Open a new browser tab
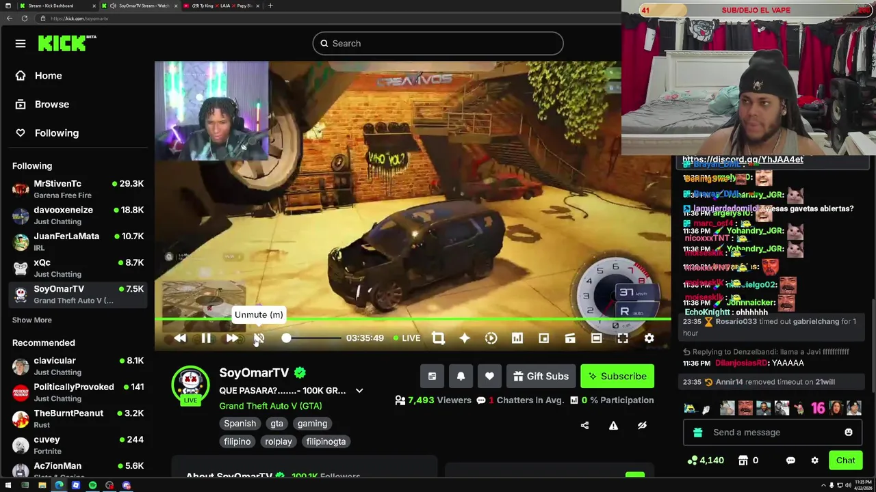The height and width of the screenshot is (492, 876). (x=270, y=5)
